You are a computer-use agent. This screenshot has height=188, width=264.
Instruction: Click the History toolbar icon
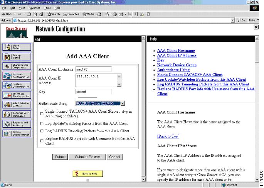pyautogui.click(x=99, y=14)
